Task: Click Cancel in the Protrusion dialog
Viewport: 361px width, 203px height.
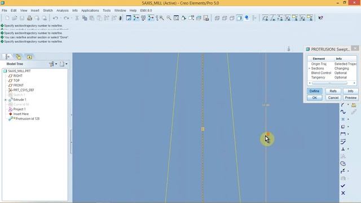Action: (x=333, y=98)
